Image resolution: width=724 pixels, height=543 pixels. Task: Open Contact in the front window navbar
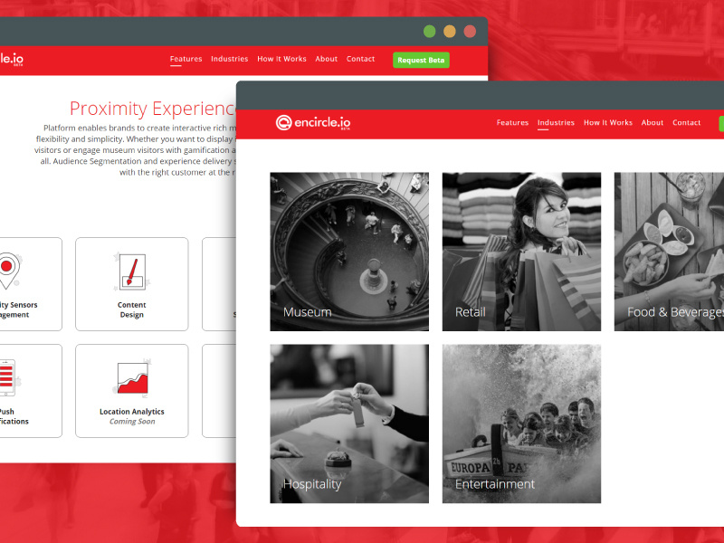pos(686,123)
